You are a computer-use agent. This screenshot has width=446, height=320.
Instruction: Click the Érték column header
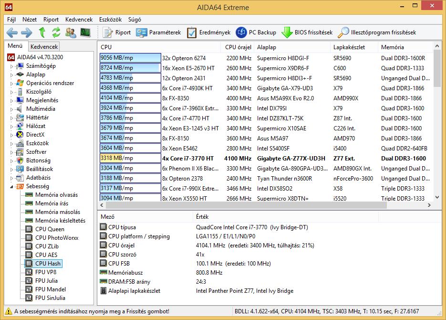pyautogui.click(x=286, y=217)
